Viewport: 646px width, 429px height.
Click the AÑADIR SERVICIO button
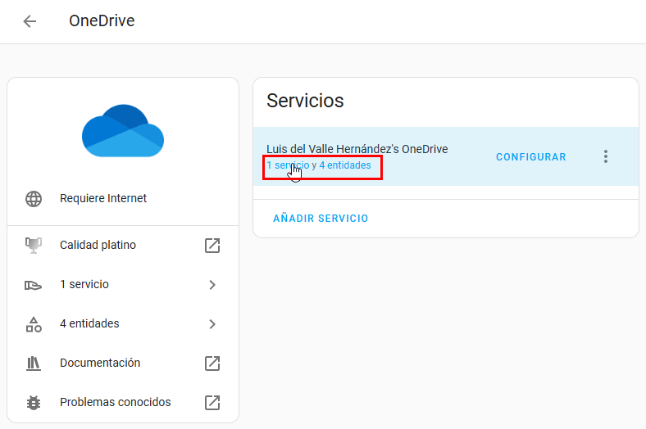pyautogui.click(x=321, y=219)
